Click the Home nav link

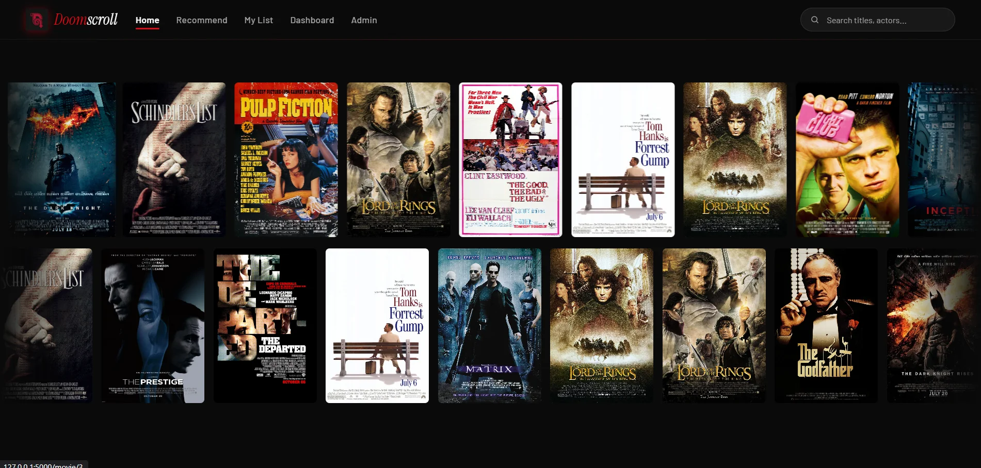click(147, 20)
